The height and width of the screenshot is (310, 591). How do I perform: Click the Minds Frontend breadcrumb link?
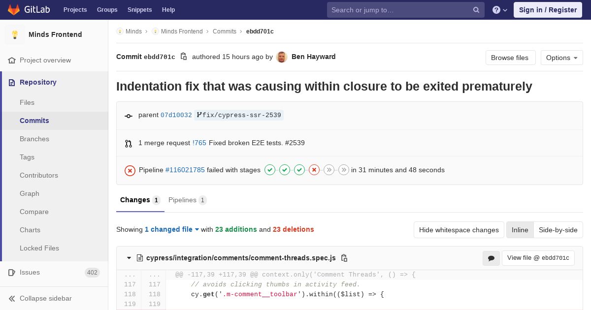click(182, 31)
